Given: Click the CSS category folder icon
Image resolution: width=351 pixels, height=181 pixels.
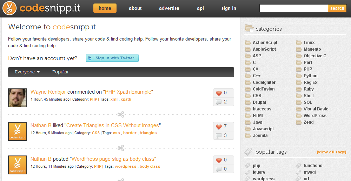Looking at the screenshot, I should tap(248, 96).
